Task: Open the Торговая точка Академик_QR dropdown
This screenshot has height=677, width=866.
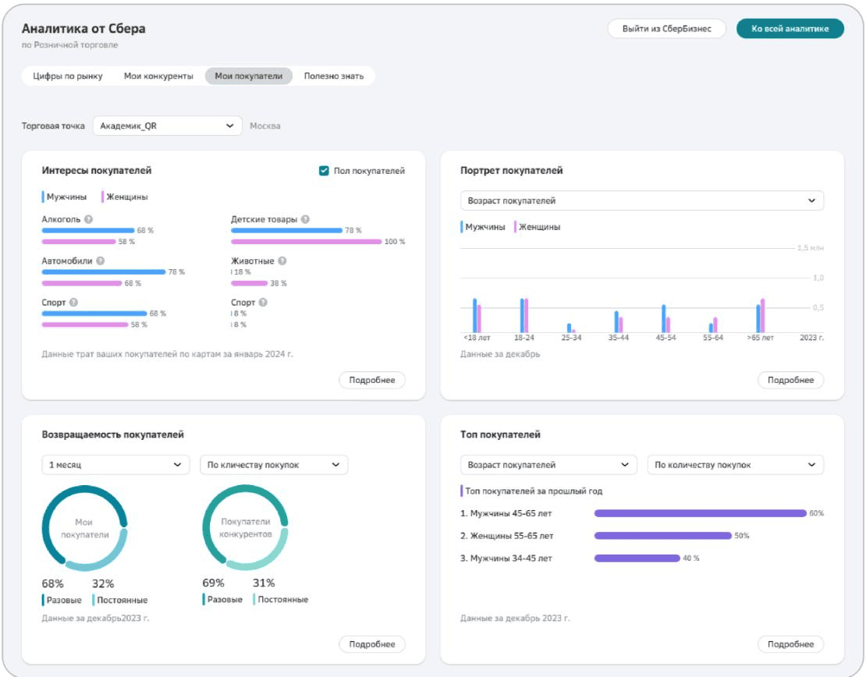Action: coord(167,126)
